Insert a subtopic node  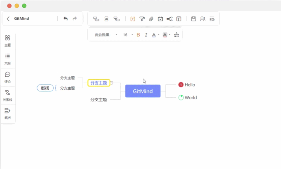pyautogui.click(x=96, y=19)
